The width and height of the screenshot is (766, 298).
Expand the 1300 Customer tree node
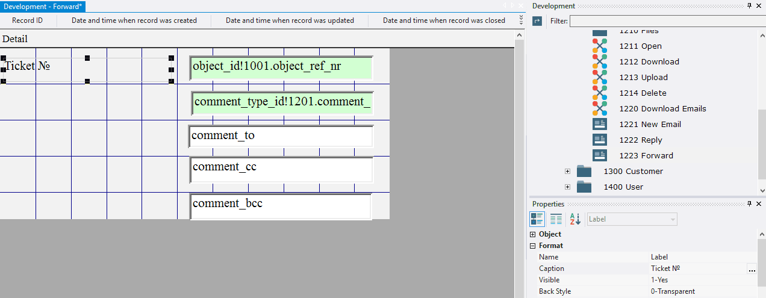(x=567, y=172)
